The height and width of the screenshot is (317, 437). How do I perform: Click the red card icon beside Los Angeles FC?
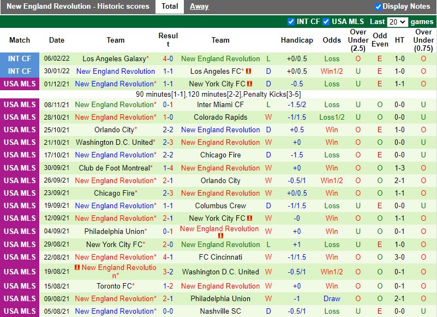click(x=248, y=71)
